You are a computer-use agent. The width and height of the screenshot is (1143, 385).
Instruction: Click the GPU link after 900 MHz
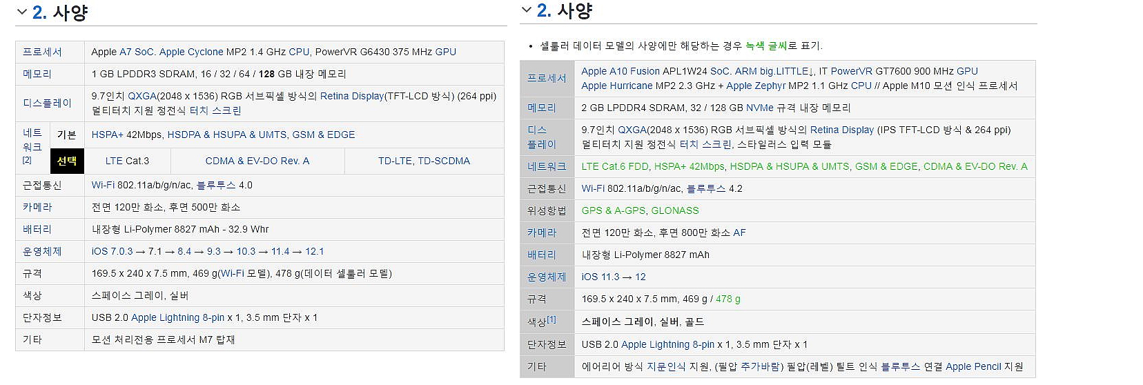(x=967, y=71)
